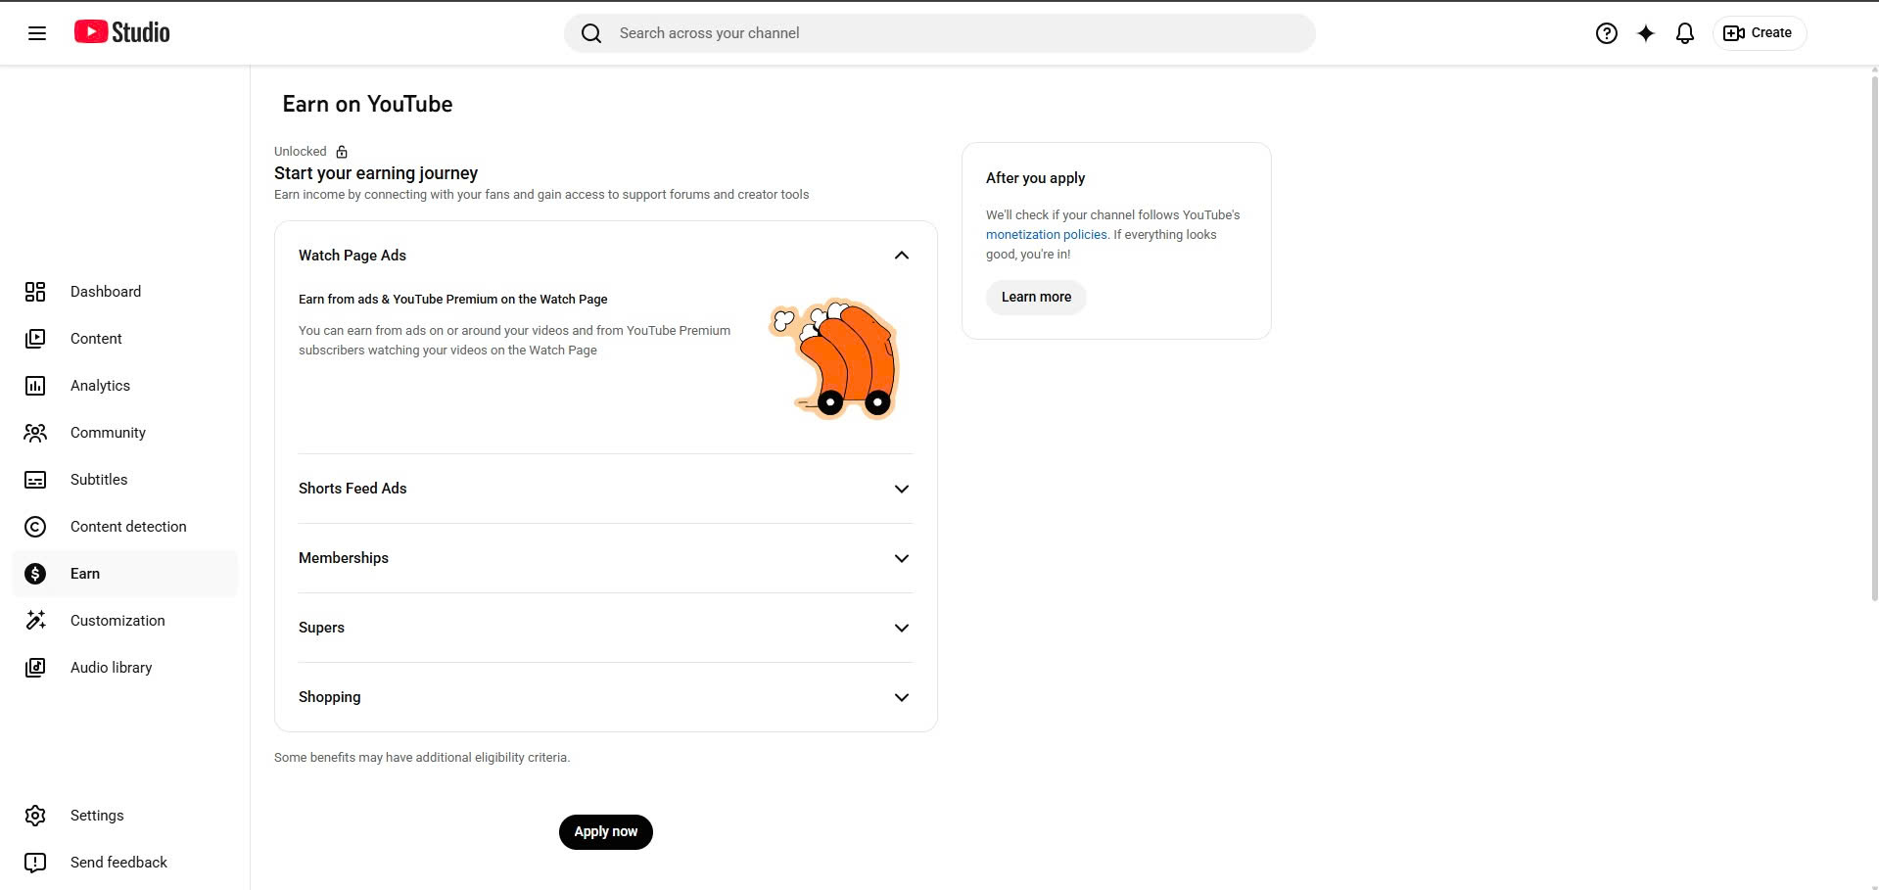This screenshot has height=890, width=1879.
Task: Click the Apply now button
Action: click(x=606, y=832)
